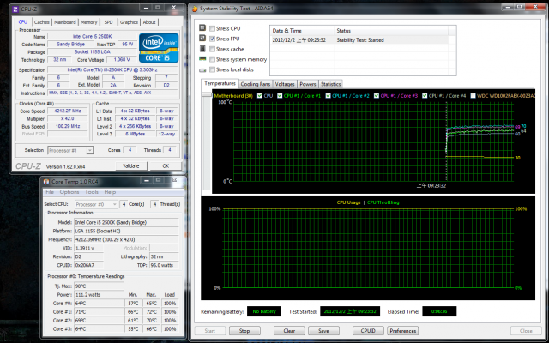Toggle CPU #1 / Core #2 graph checkbox
This screenshot has width=549, height=343.
pos(328,95)
